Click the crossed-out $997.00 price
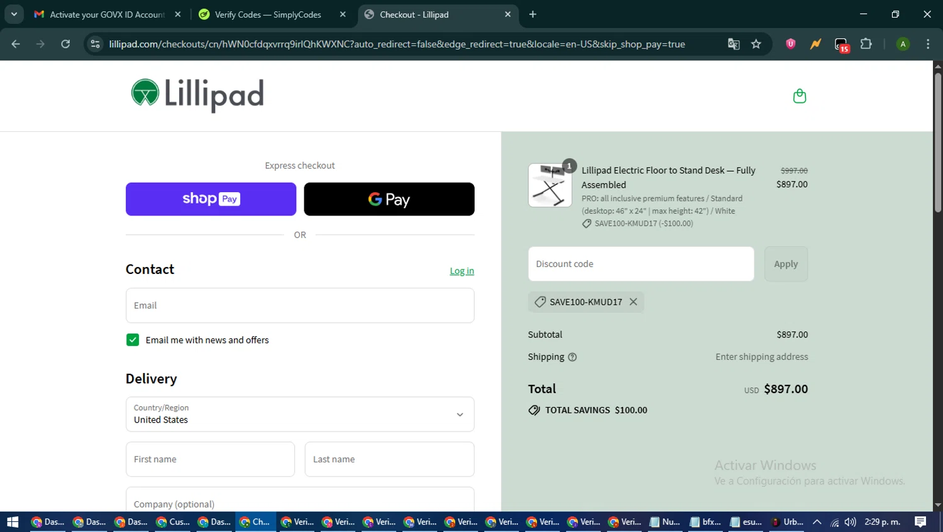This screenshot has height=532, width=943. click(794, 171)
